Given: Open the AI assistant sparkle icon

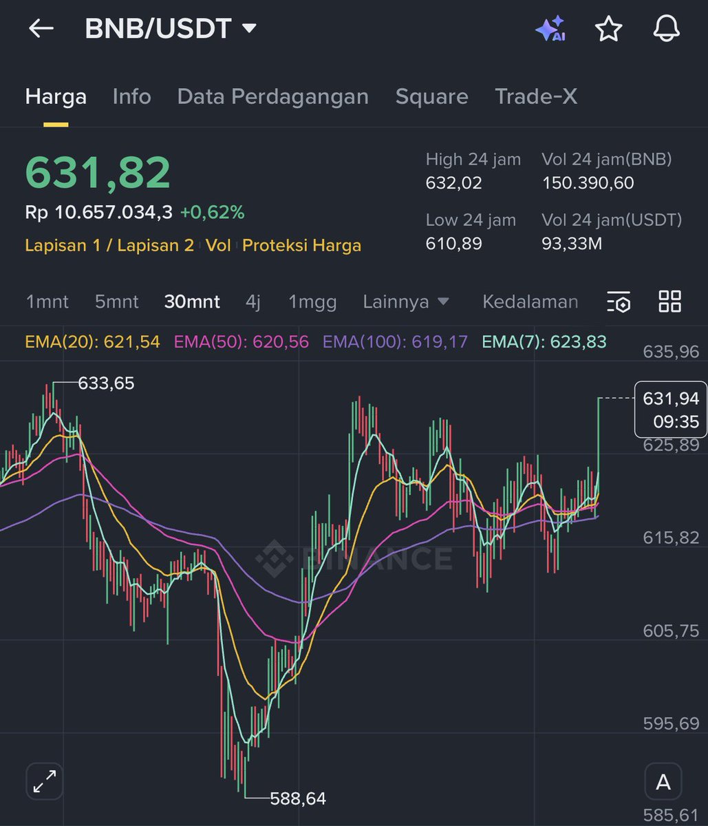Looking at the screenshot, I should click(550, 29).
